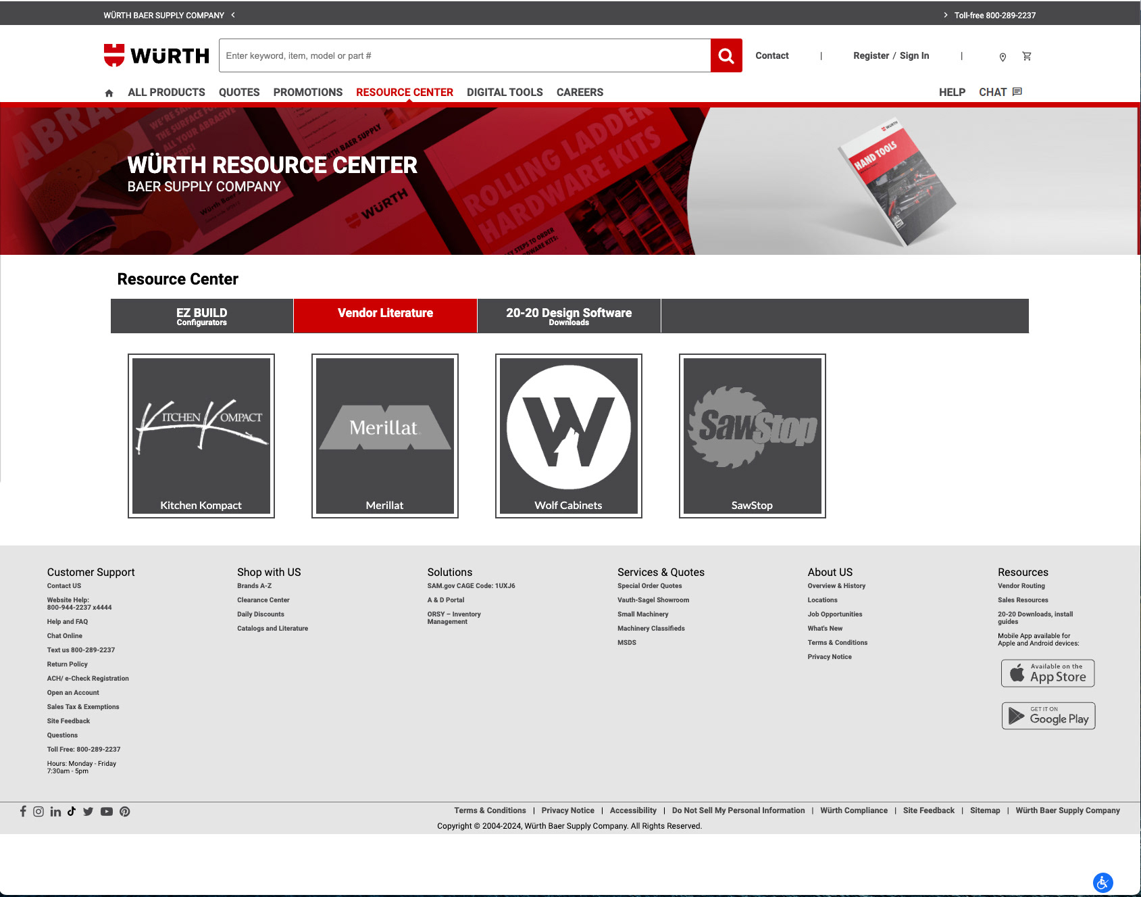Viewport: 1141px width, 897px height.
Task: Click the red search magnifier button
Action: coord(726,55)
